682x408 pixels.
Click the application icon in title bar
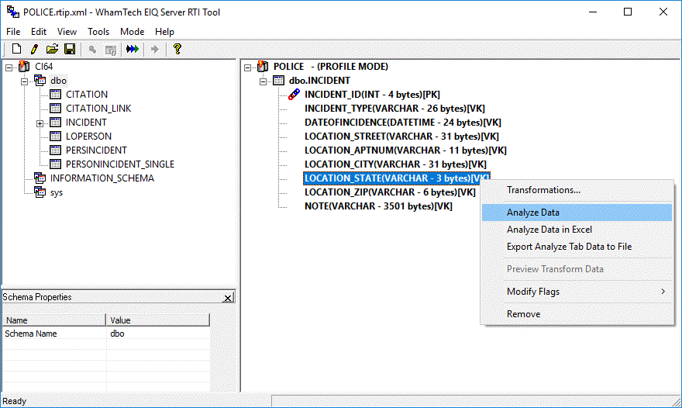(x=13, y=12)
